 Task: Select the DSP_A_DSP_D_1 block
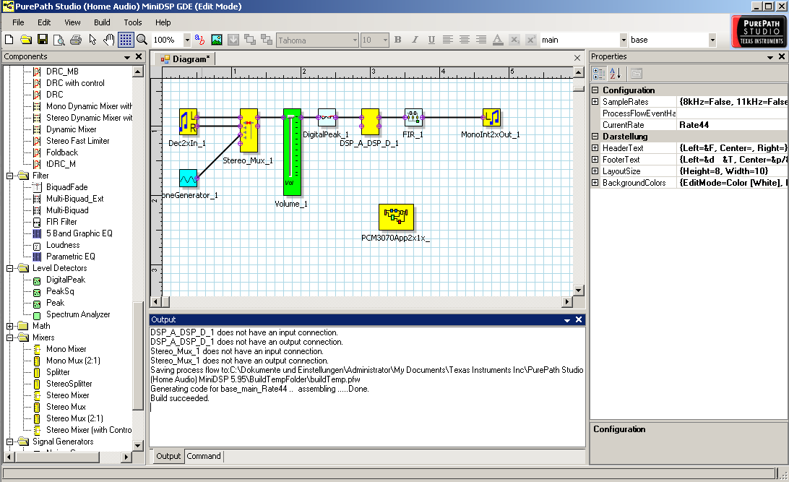point(371,121)
